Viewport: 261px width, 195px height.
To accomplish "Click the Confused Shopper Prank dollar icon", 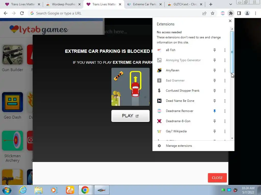I will 159,91.
